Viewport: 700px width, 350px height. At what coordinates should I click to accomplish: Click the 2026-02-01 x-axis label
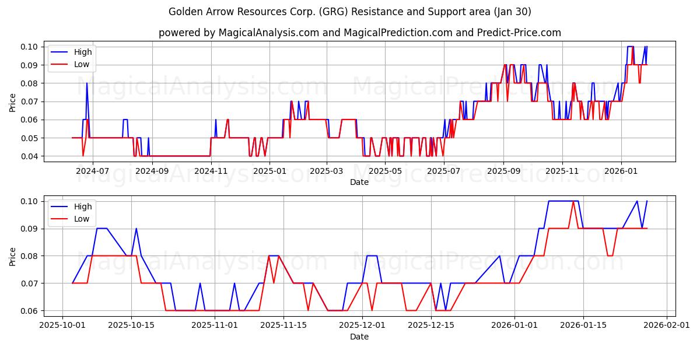pyautogui.click(x=667, y=326)
